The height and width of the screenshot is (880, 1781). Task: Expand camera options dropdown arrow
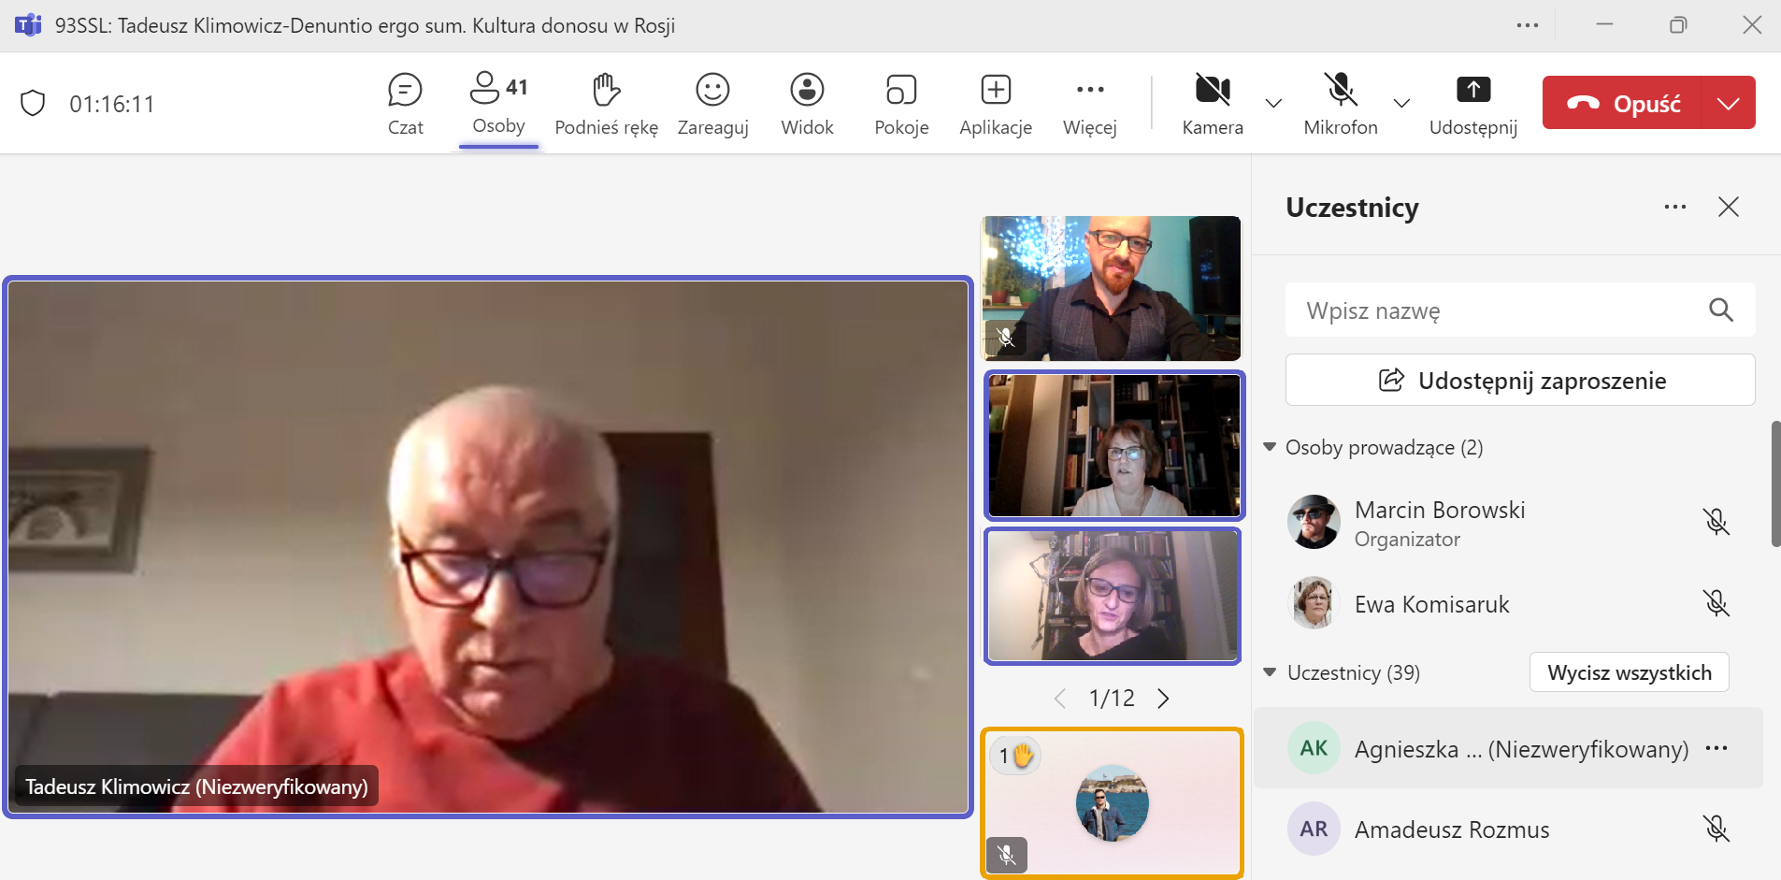tap(1273, 103)
